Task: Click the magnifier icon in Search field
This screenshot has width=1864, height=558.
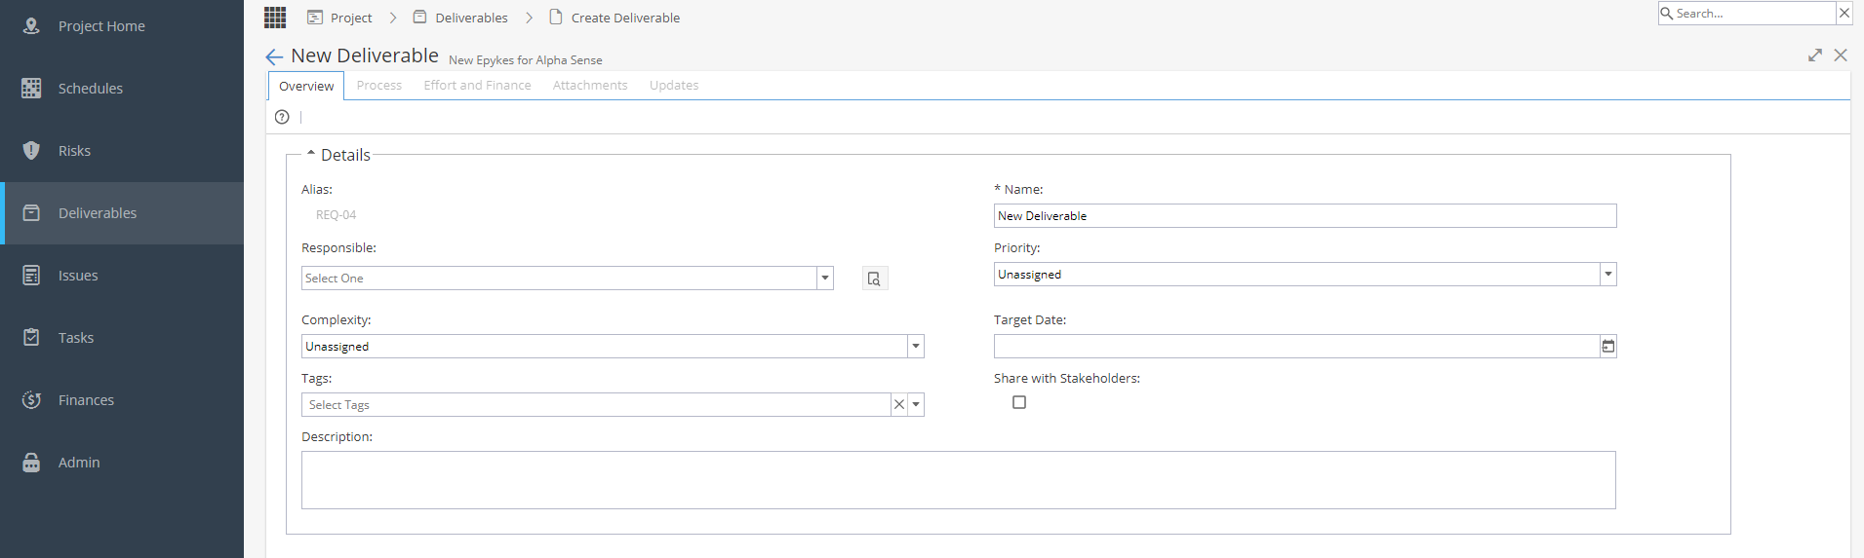Action: pos(1667,14)
